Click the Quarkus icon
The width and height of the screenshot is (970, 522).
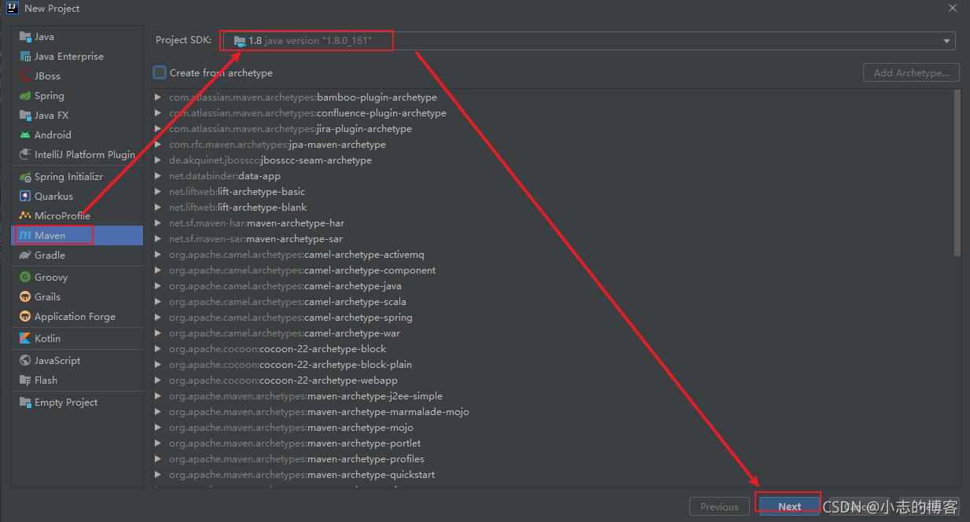coord(25,196)
